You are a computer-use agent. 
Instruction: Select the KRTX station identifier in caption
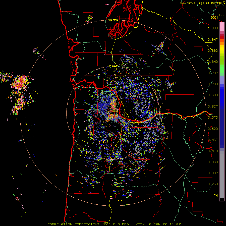[x=141, y=224]
